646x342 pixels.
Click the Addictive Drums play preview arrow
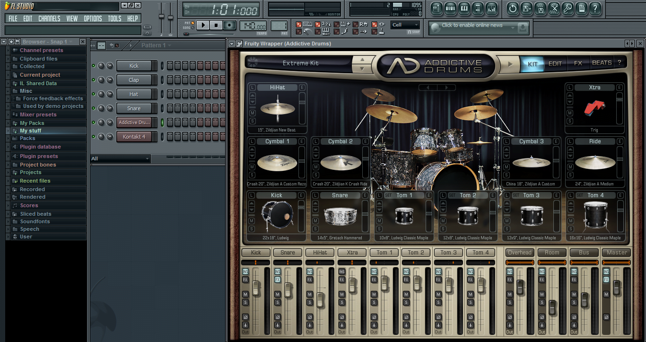click(x=510, y=63)
